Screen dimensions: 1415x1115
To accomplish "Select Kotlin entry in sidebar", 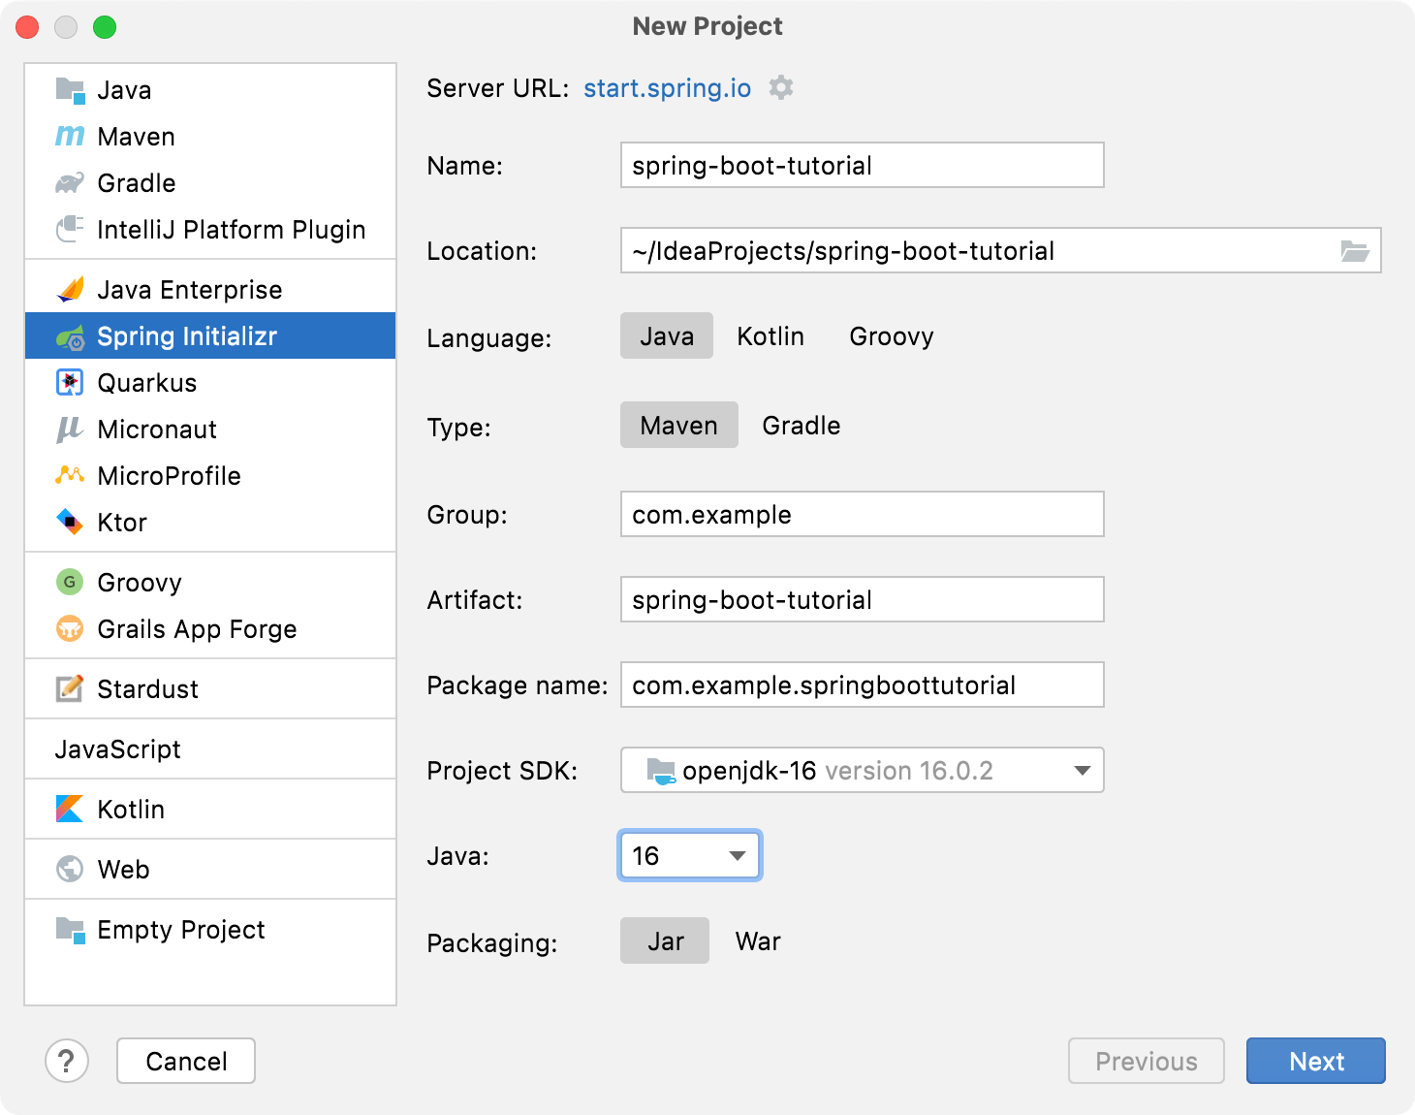I will [210, 810].
